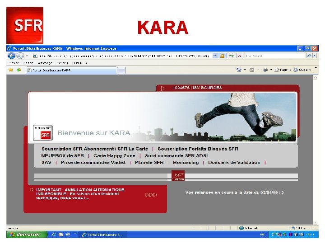This screenshot has width=325, height=244.
Task: Open the SAV link
Action: (x=46, y=163)
